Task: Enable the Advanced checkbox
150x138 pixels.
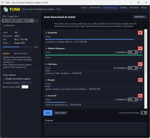Action: tap(3, 25)
